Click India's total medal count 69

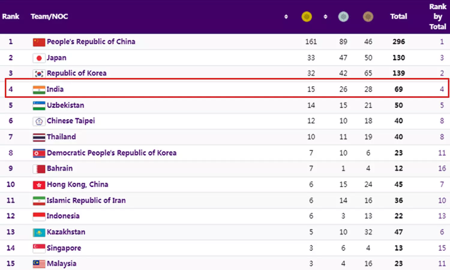point(398,89)
